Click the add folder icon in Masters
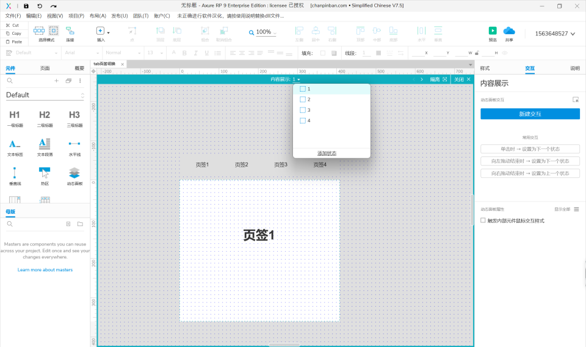The width and height of the screenshot is (586, 347). [80, 224]
